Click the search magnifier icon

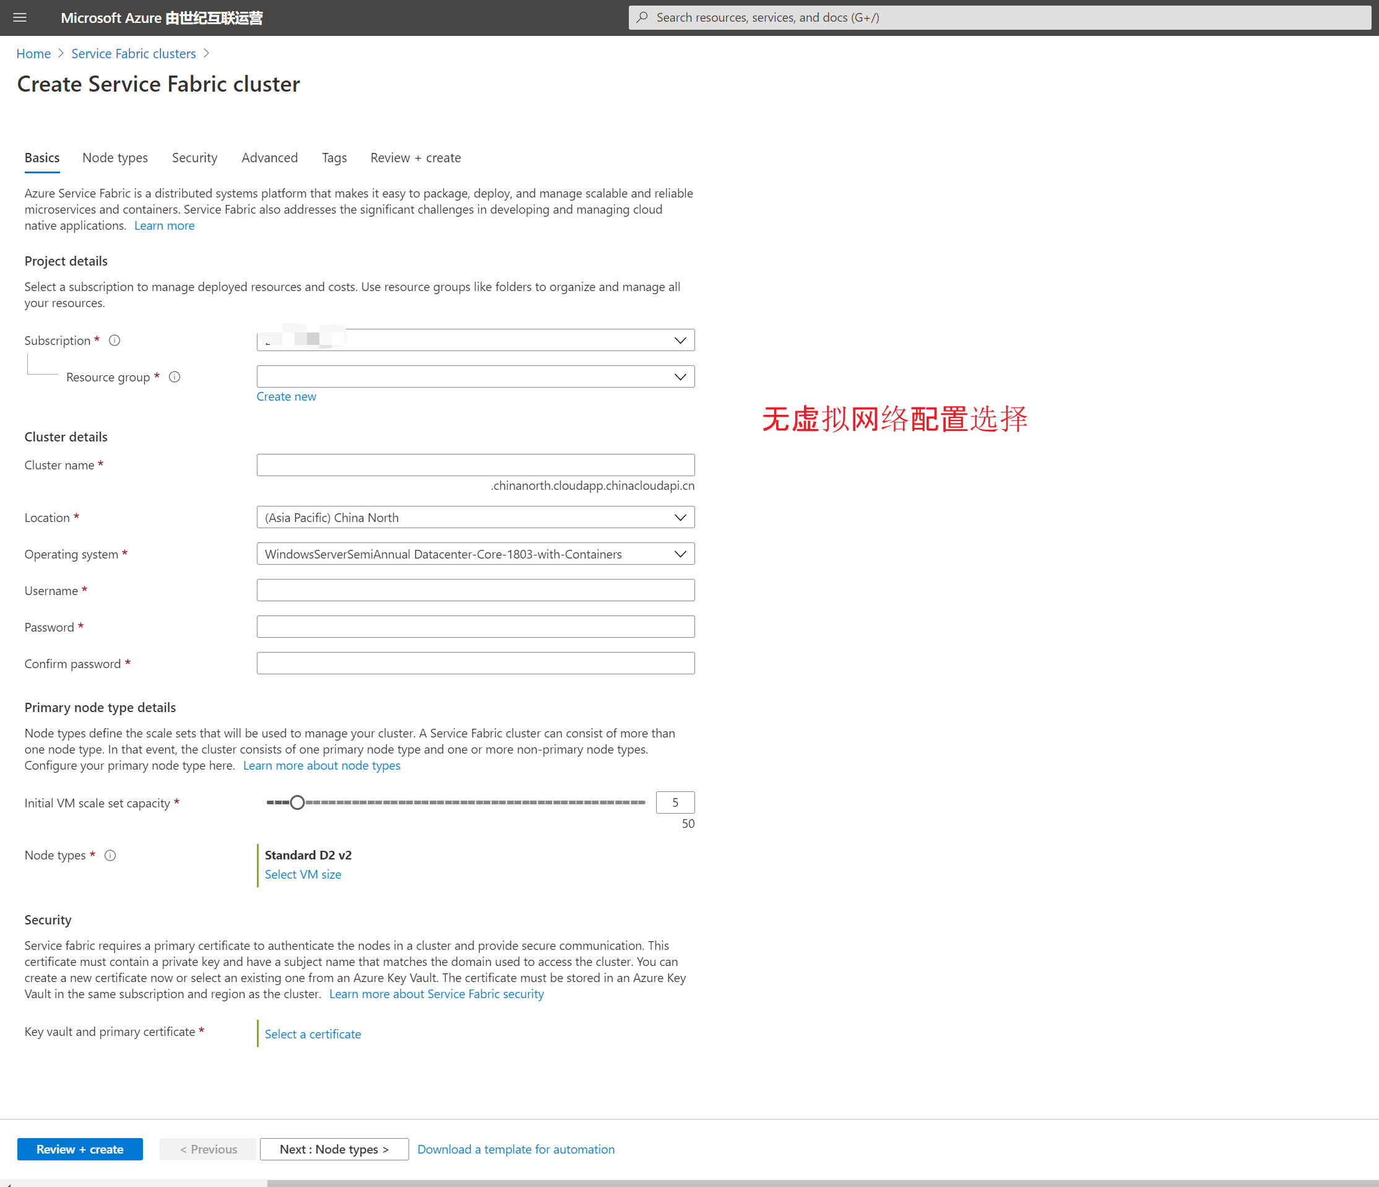pos(642,18)
